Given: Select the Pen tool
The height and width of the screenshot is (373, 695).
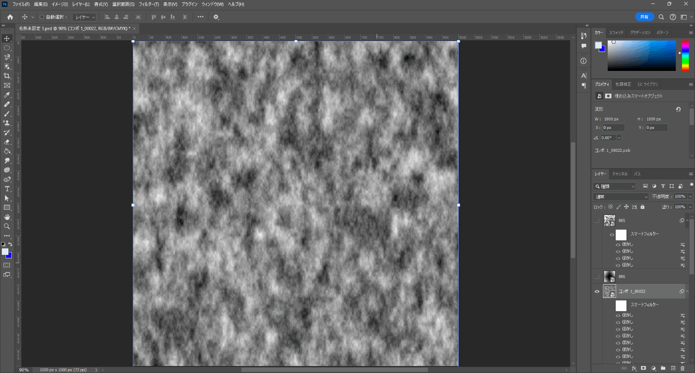Looking at the screenshot, I should pos(7,180).
